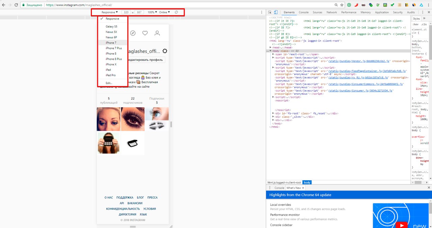The height and width of the screenshot is (228, 432).
Task: Click the zoom magnifier icon in address bar
Action: tap(336, 5)
